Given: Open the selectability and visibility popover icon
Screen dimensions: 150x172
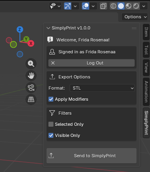Looking at the screenshot, I should [53, 6].
